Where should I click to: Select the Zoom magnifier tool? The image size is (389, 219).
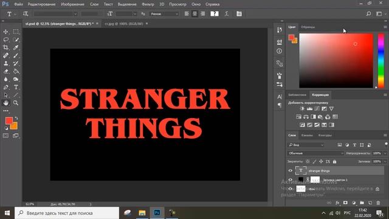[x=16, y=103]
